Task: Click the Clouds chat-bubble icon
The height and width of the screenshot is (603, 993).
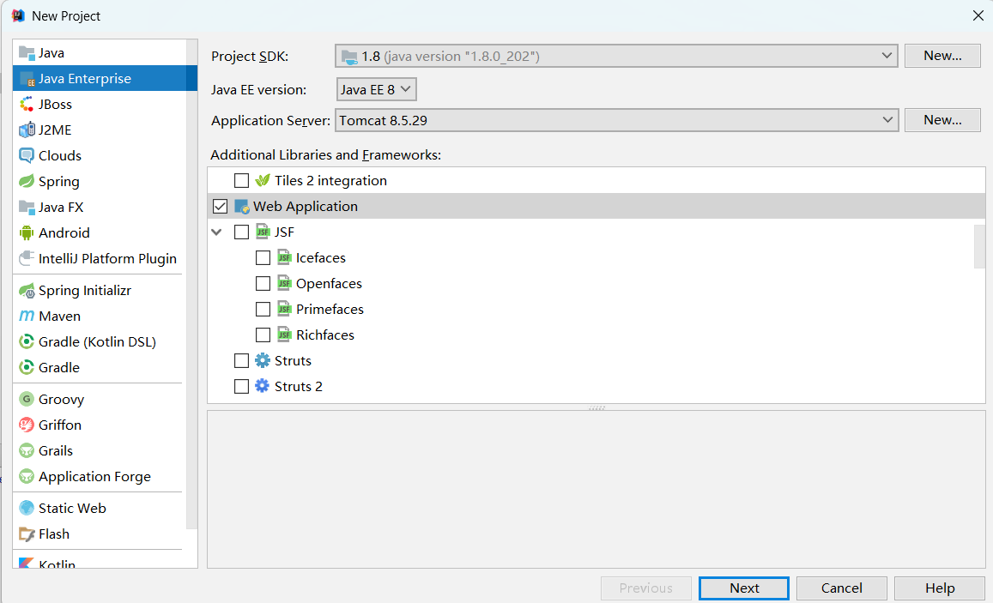Action: tap(27, 155)
